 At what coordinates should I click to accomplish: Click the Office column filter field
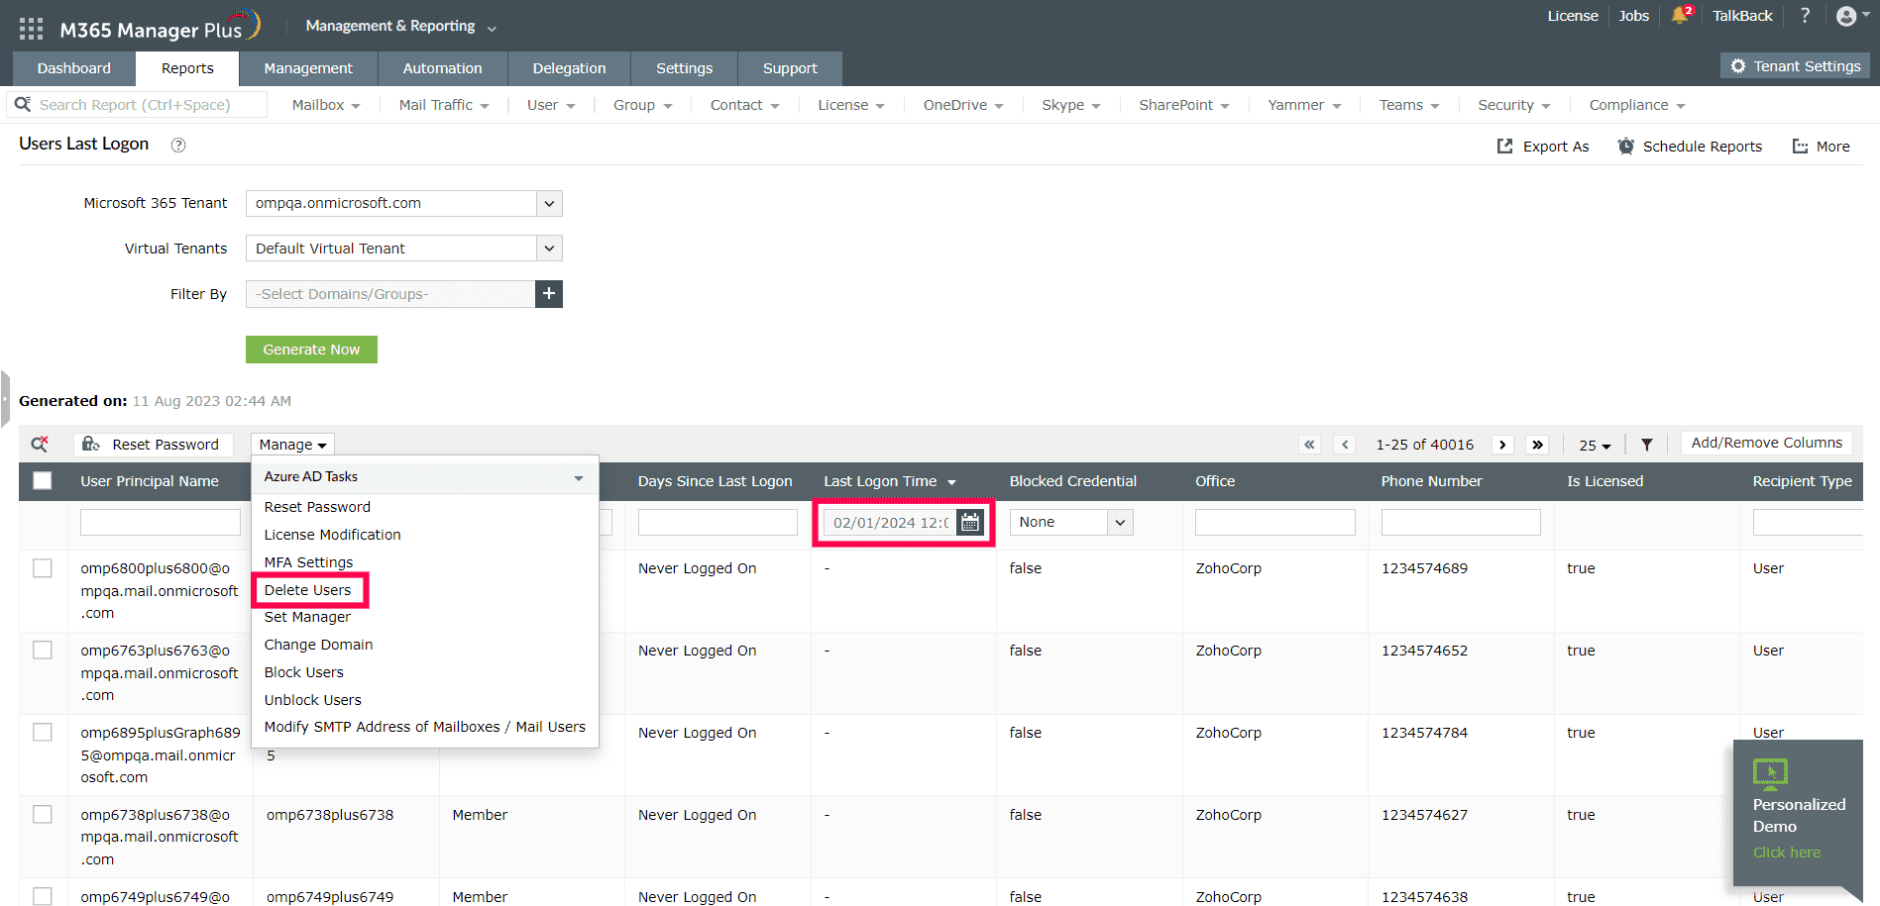click(1275, 522)
